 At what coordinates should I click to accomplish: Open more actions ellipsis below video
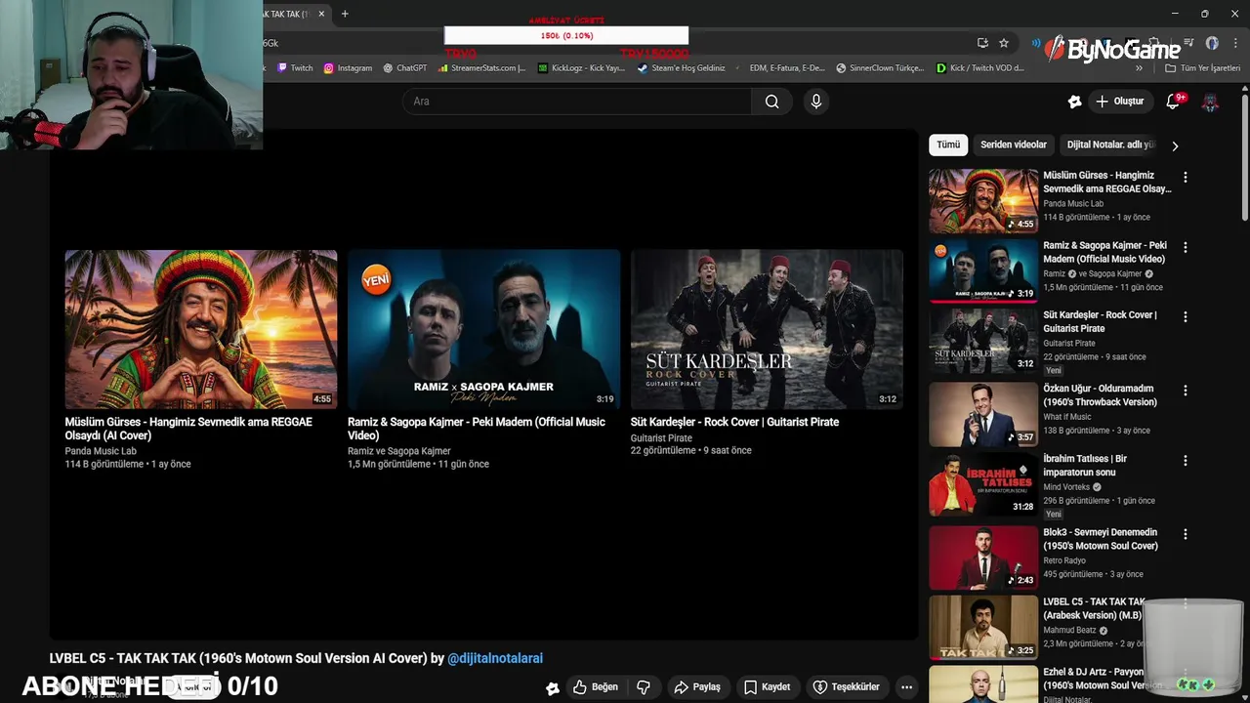[x=907, y=687]
